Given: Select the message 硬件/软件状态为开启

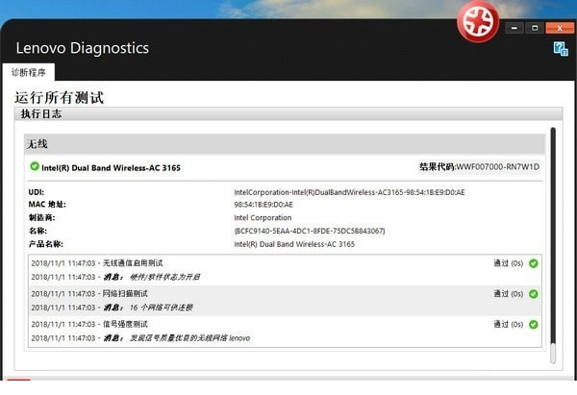Looking at the screenshot, I should click(165, 277).
